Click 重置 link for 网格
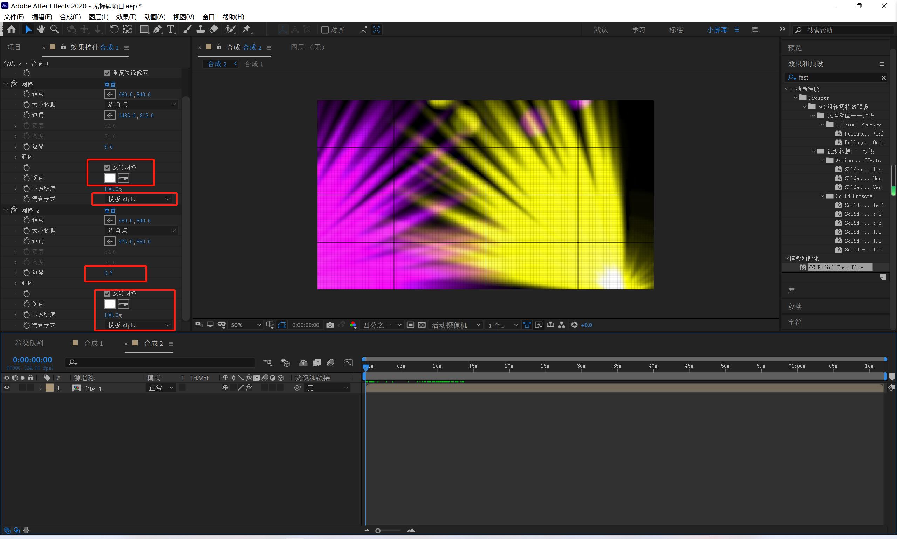 coord(110,84)
